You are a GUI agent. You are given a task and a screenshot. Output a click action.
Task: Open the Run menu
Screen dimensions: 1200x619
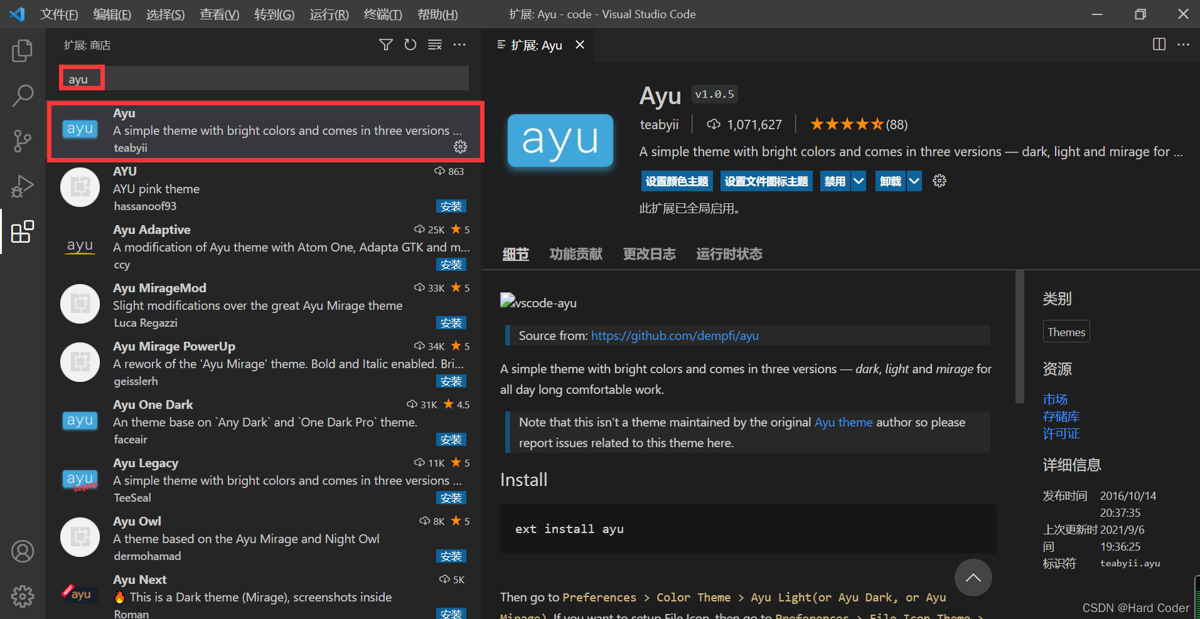tap(329, 14)
